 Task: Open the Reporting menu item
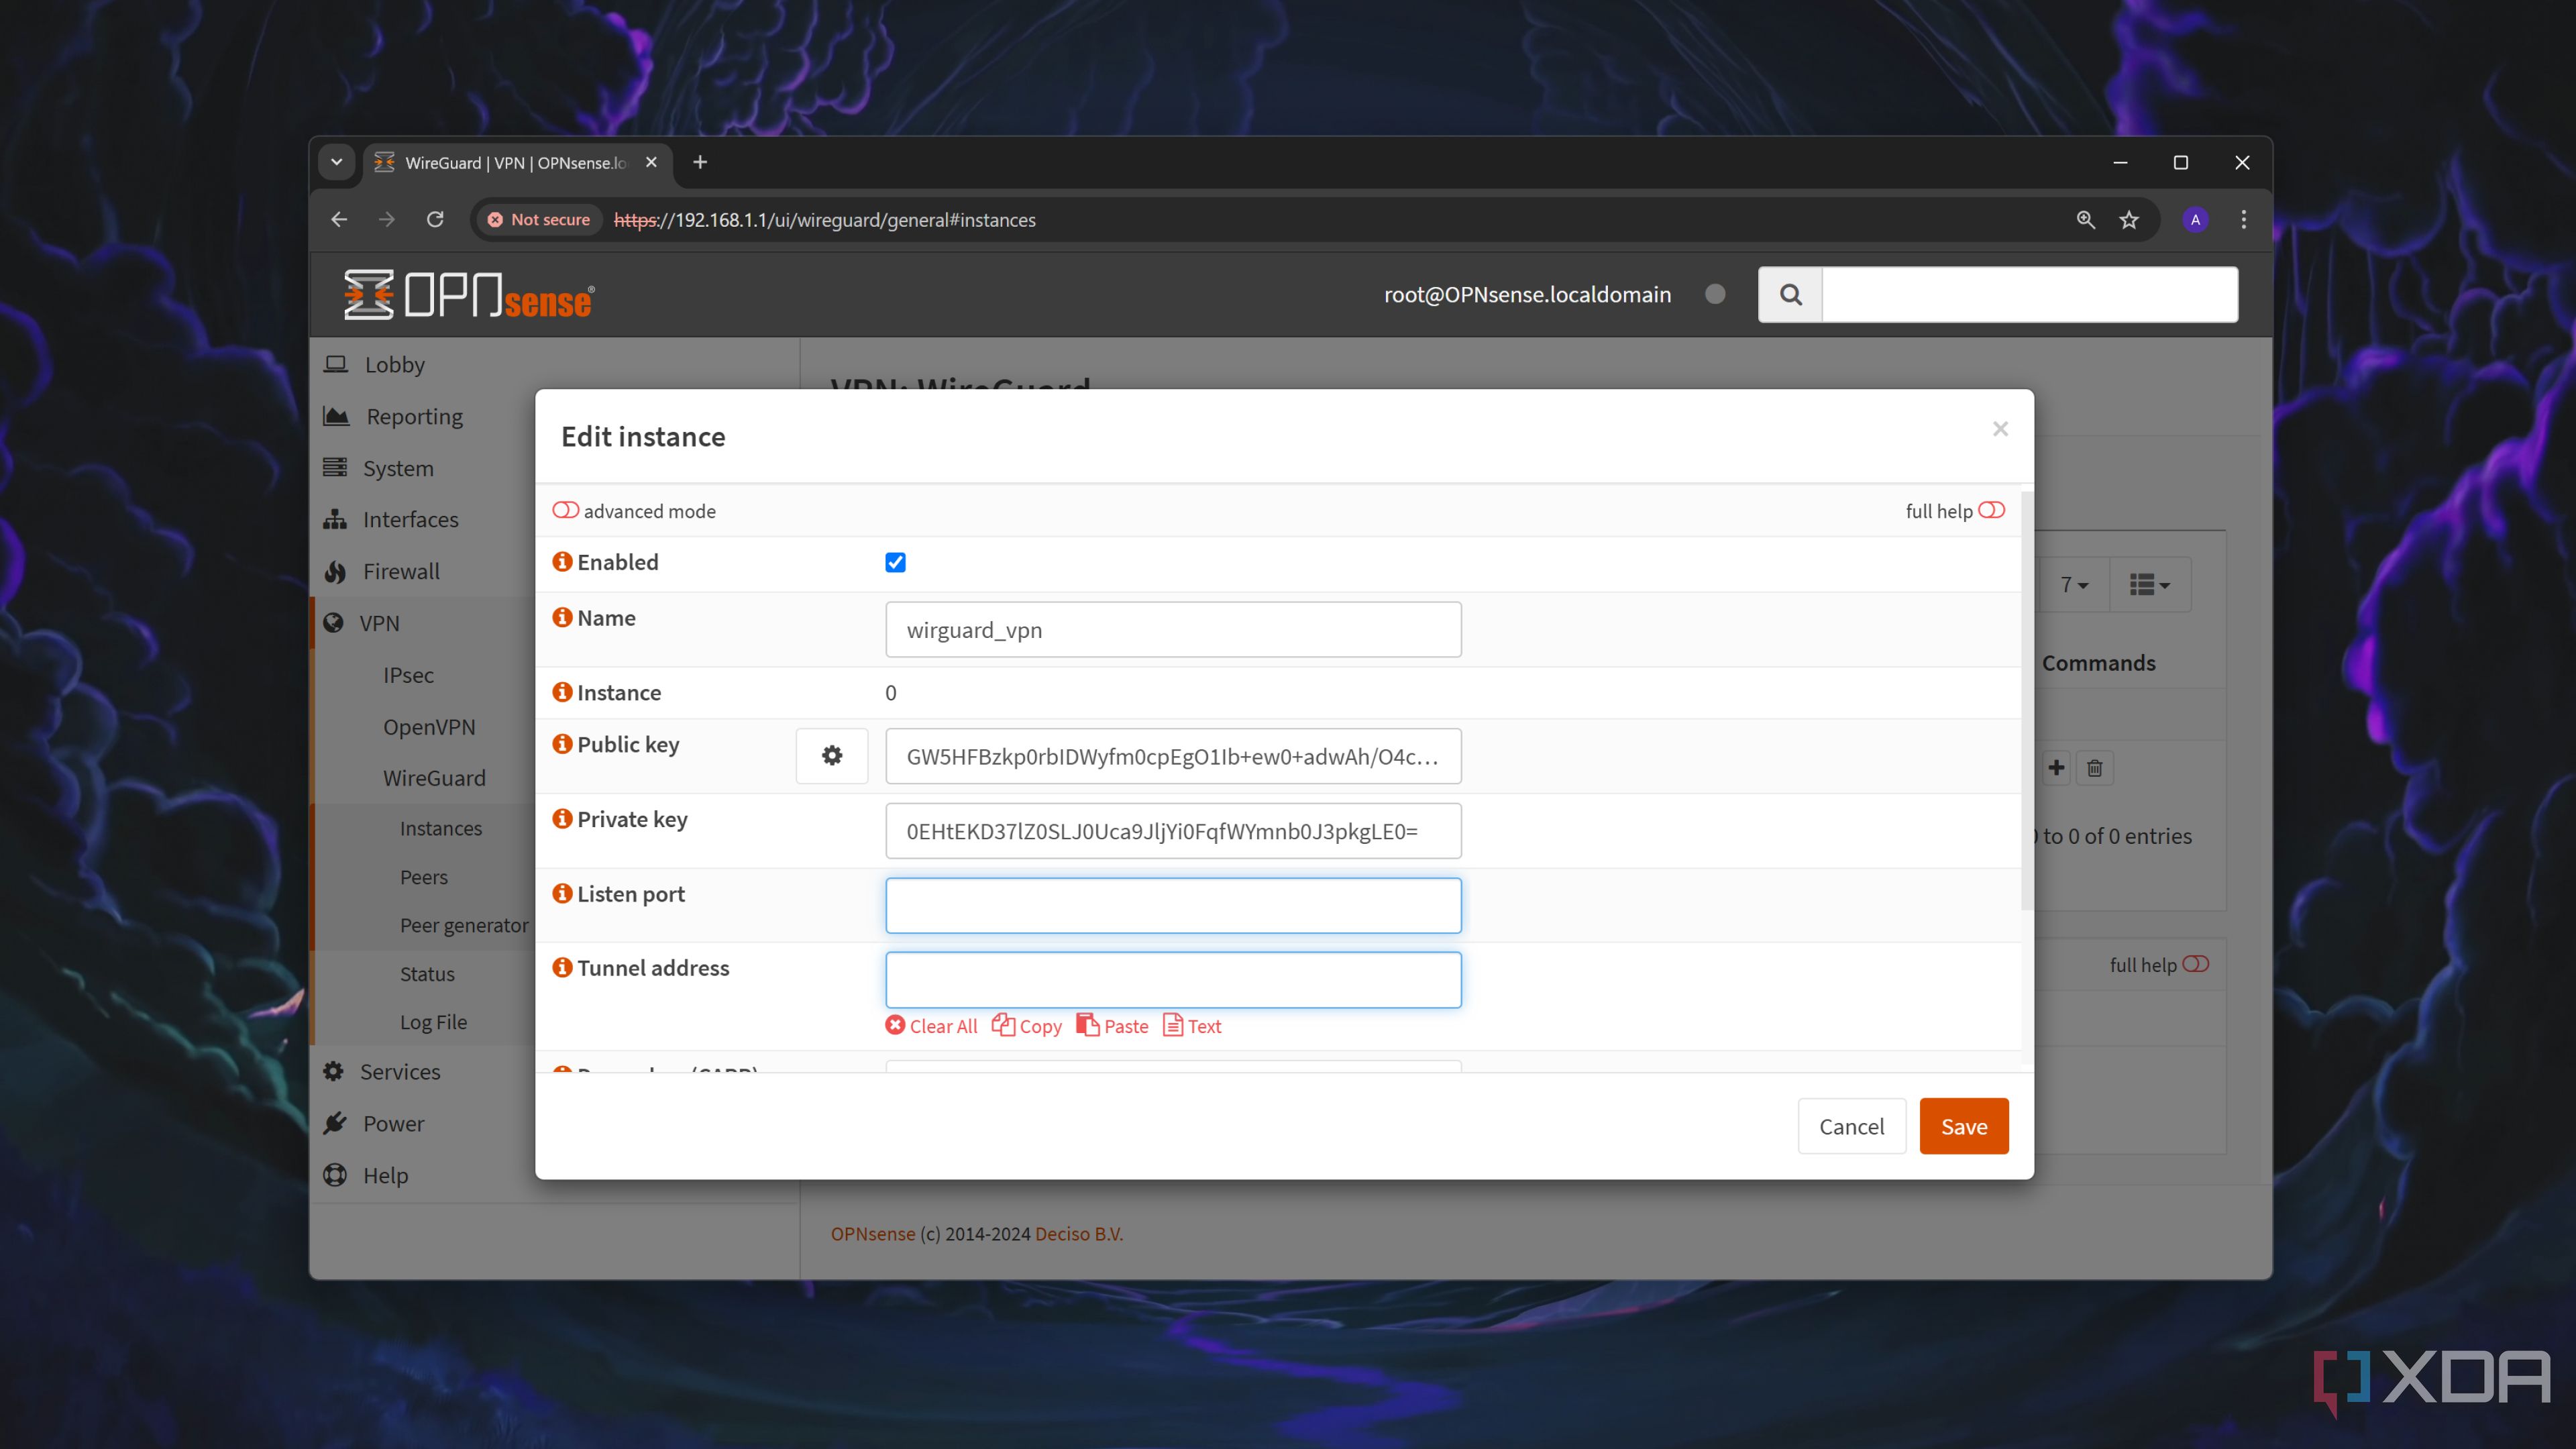413,416
